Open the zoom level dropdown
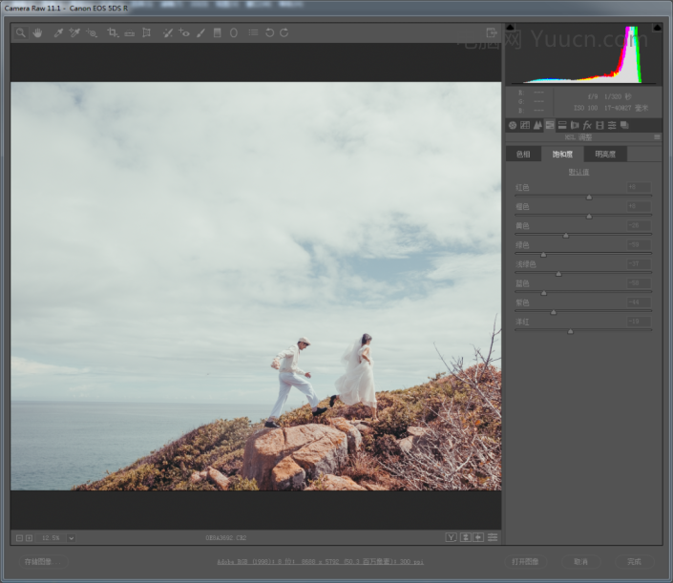Viewport: 673px width, 583px height. pos(71,538)
